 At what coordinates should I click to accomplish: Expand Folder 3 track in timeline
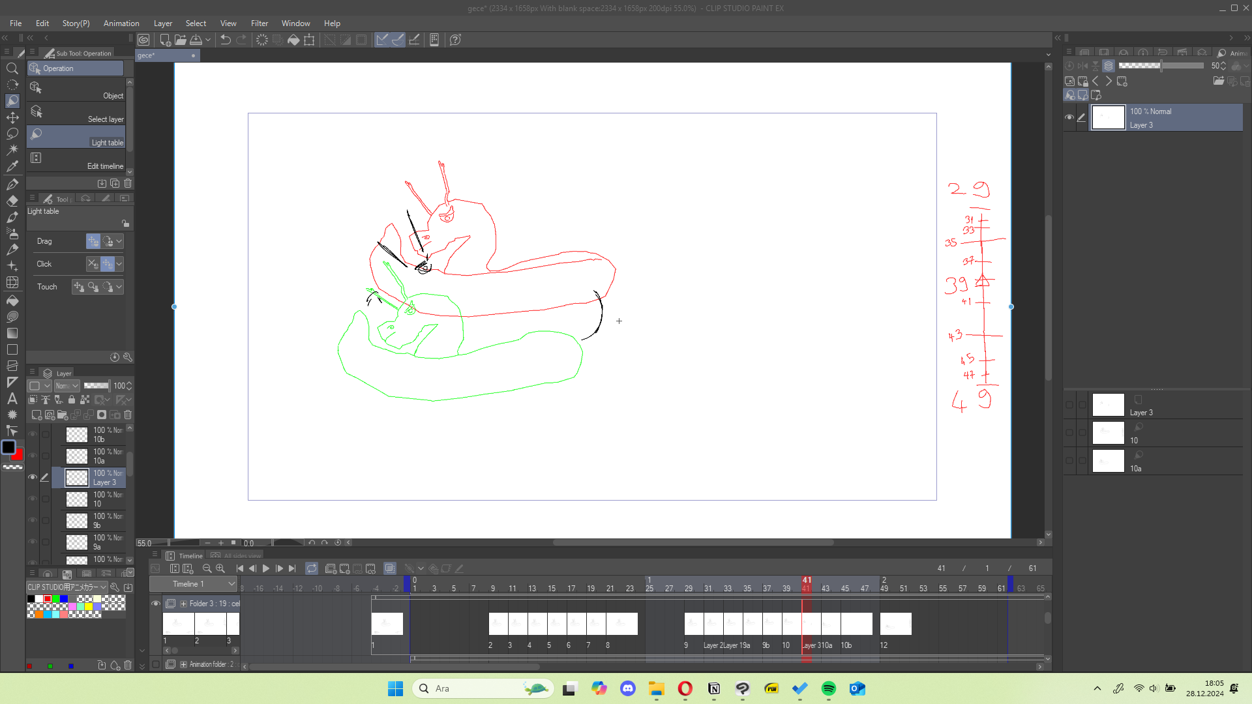click(x=184, y=604)
